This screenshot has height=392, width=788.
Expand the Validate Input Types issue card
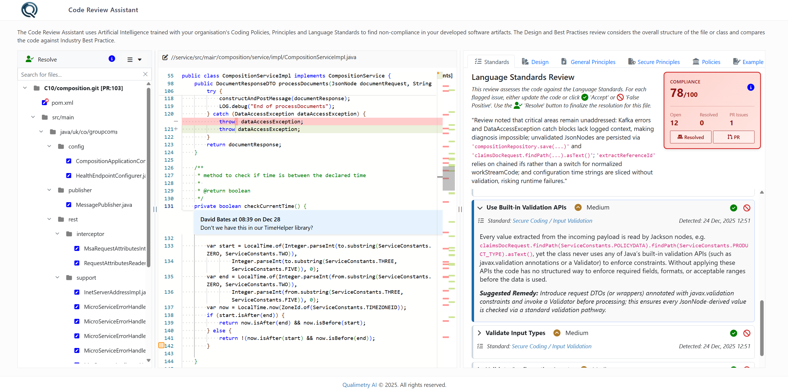coord(480,333)
